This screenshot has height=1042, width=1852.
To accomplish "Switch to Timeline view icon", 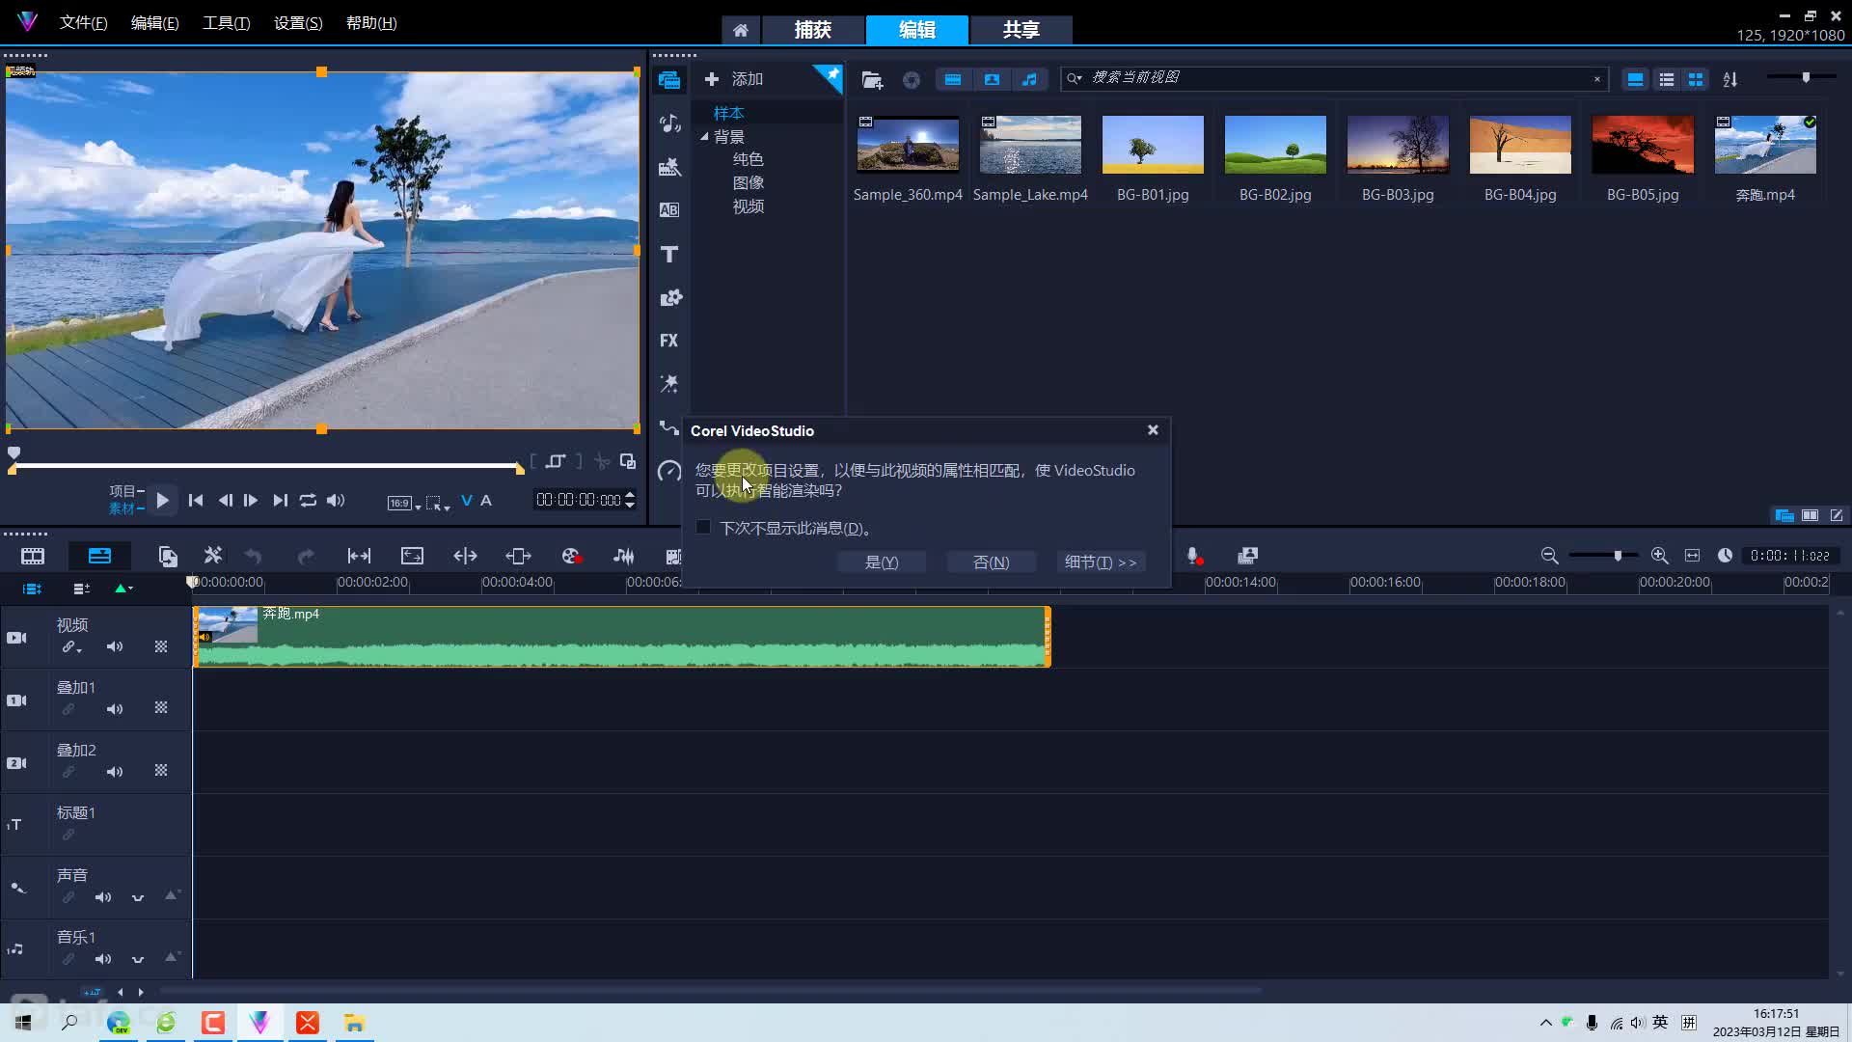I will (x=99, y=556).
